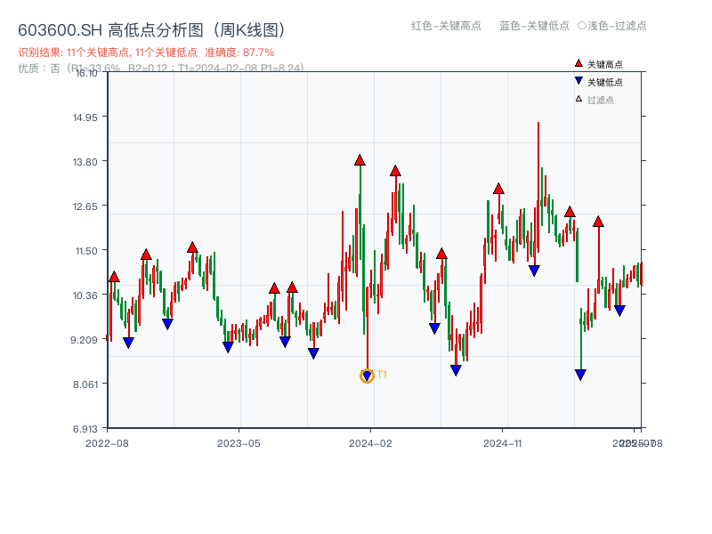Click the first blue key-low triangle after 2022-08

pyautogui.click(x=128, y=343)
